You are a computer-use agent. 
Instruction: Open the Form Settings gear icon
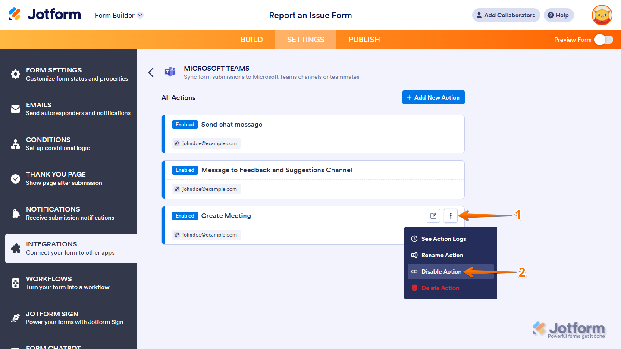15,74
